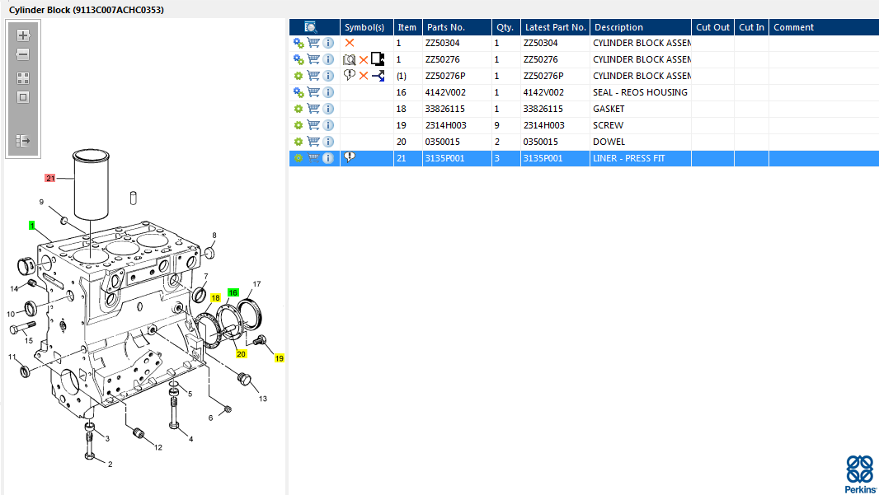
Task: Show info for part ZZ50276
Action: pyautogui.click(x=328, y=58)
